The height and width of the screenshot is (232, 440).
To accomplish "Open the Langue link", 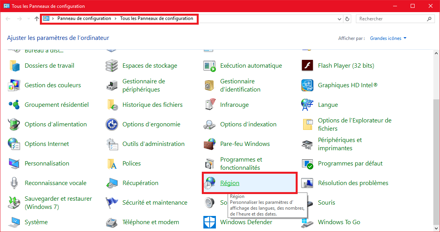I will tap(328, 105).
